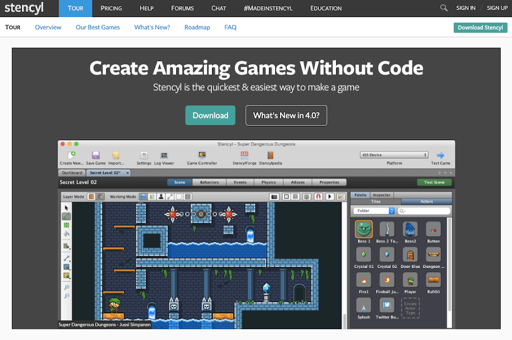The height and width of the screenshot is (340, 512).
Task: Click the Create New toolbar icon
Action: tap(71, 155)
